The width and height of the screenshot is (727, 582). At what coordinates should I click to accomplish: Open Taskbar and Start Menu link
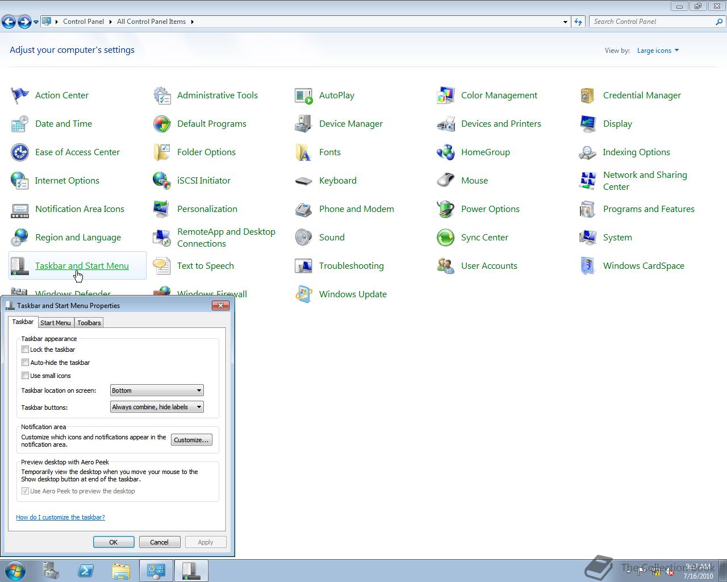82,266
